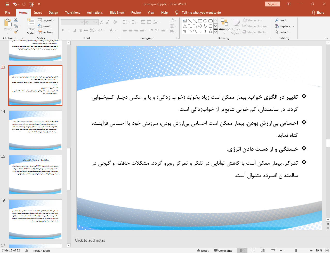Convert to SmartArt icon
Viewport: 330px width, 253px height.
(172, 32)
